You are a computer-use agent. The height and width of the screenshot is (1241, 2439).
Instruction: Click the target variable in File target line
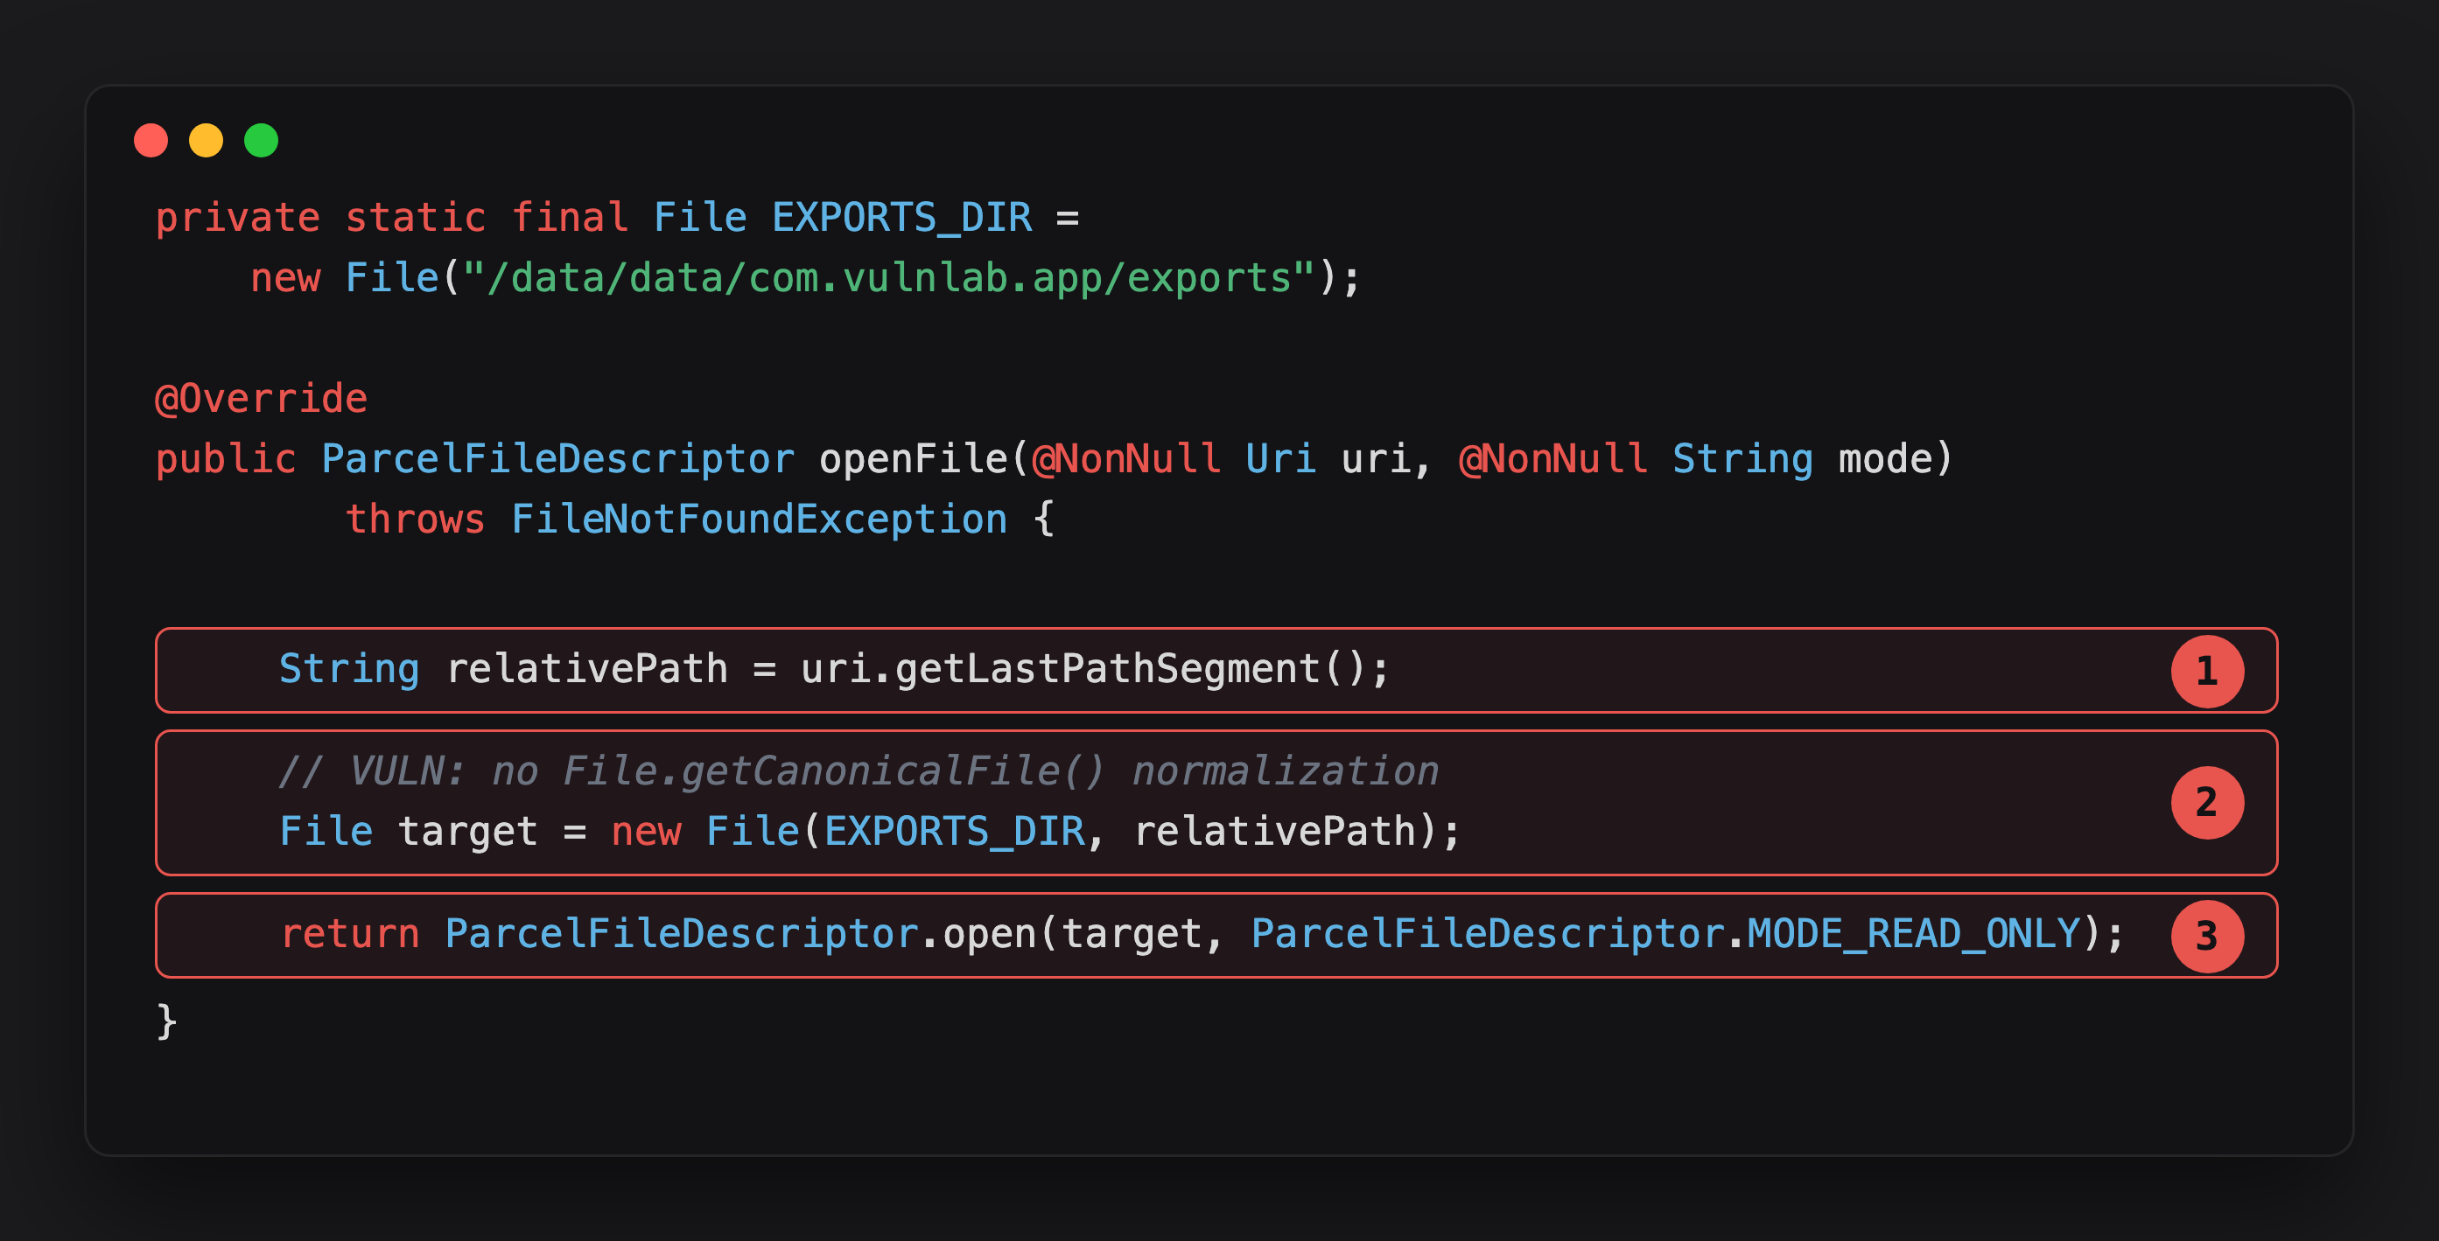(x=467, y=832)
